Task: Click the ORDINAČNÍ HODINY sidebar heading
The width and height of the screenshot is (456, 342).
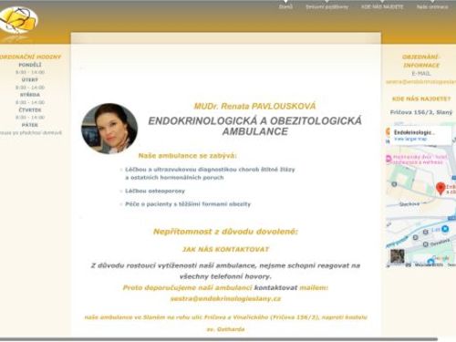Action: click(30, 57)
